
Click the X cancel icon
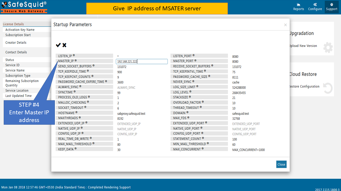point(64,45)
